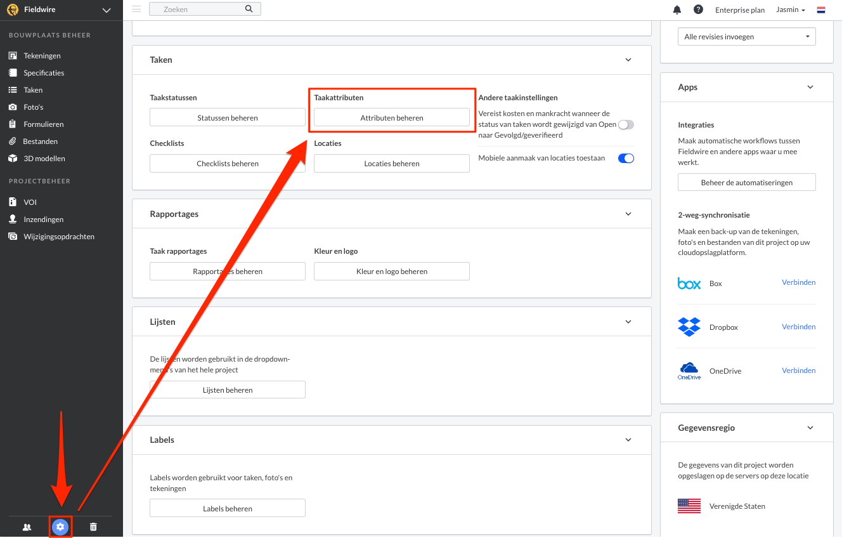
Task: Open the Alle revisies invoegen dropdown
Action: click(x=747, y=37)
